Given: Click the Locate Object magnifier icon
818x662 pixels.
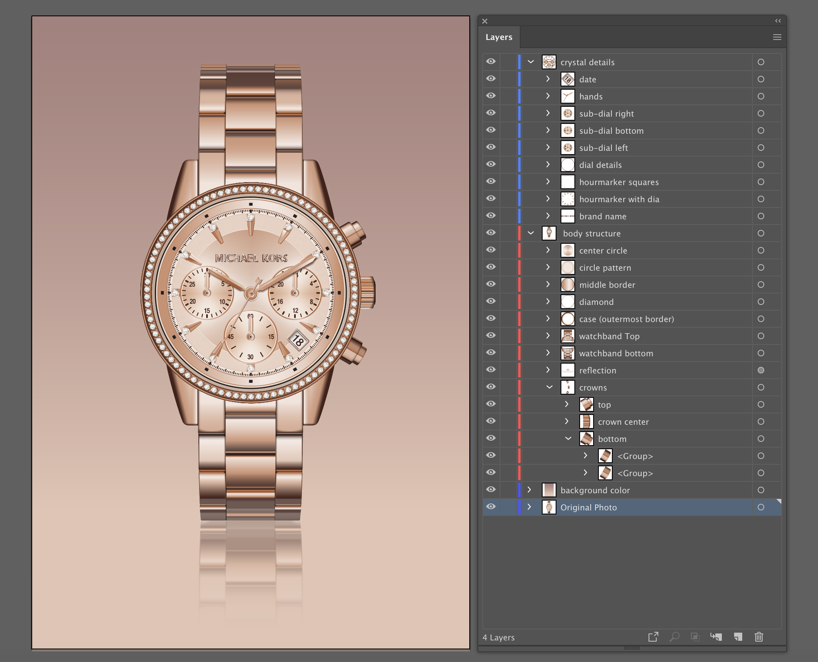Looking at the screenshot, I should tap(675, 637).
